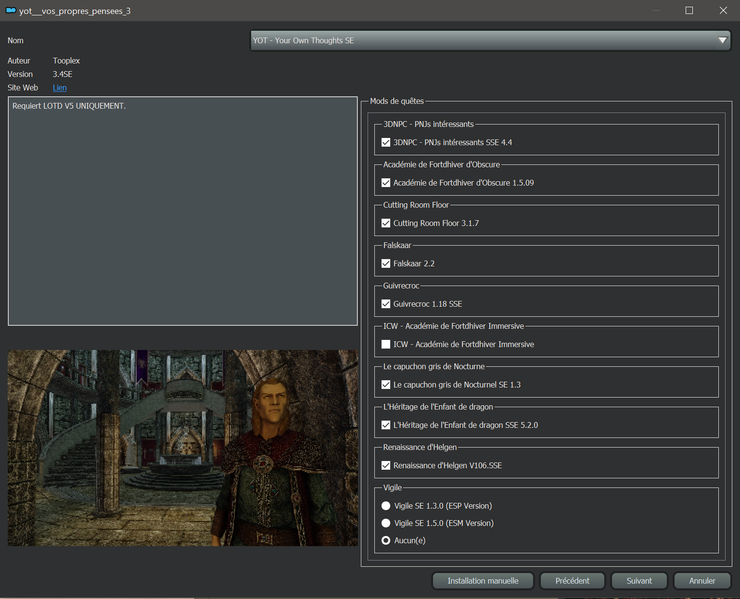Open the Lien website link
The image size is (740, 599).
pos(60,87)
